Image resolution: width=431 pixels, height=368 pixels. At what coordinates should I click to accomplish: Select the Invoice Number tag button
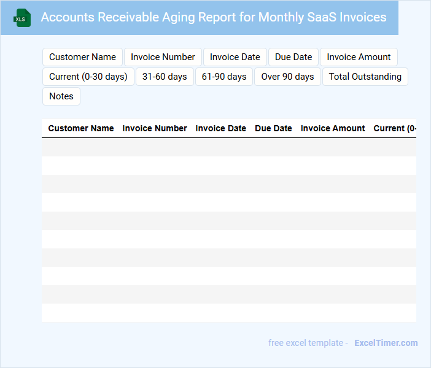(x=163, y=57)
